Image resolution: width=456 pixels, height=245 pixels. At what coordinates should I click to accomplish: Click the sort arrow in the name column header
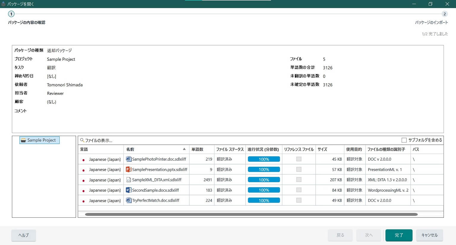point(184,149)
